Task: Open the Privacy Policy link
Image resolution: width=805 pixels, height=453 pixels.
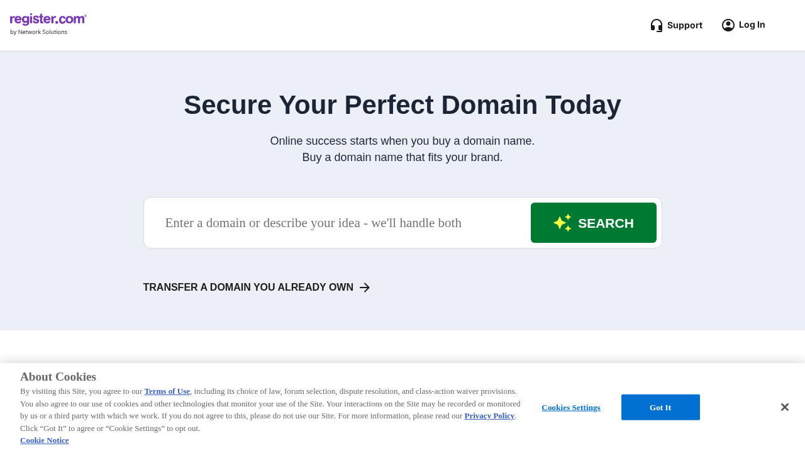Action: (489, 416)
